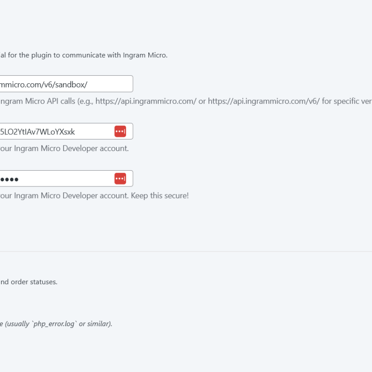Open password manager icon in masked secret field

pos(120,179)
